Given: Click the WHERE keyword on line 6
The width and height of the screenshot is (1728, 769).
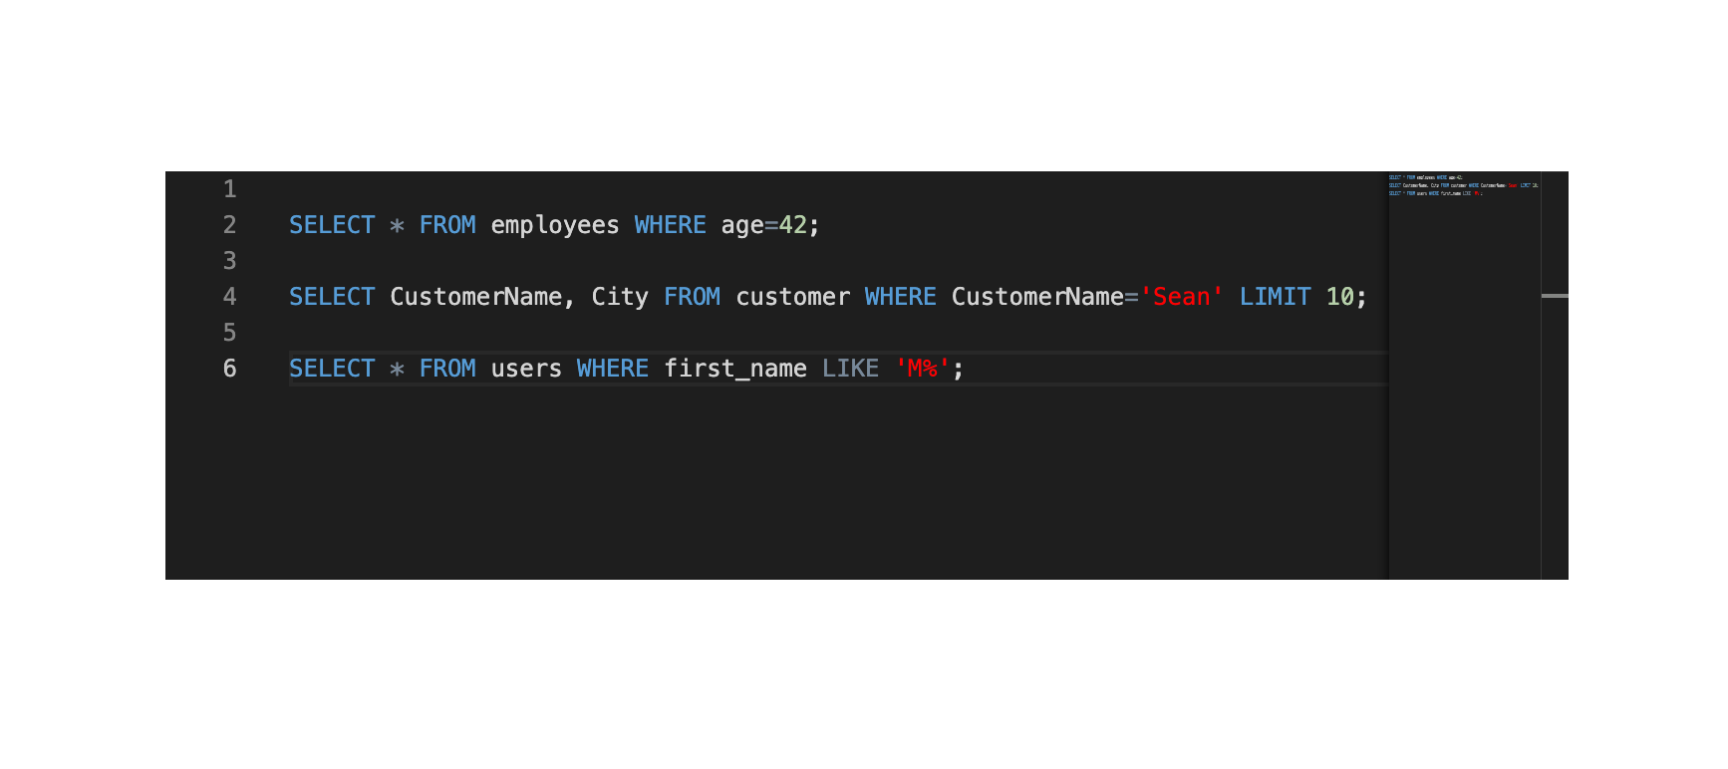Looking at the screenshot, I should click(x=613, y=369).
